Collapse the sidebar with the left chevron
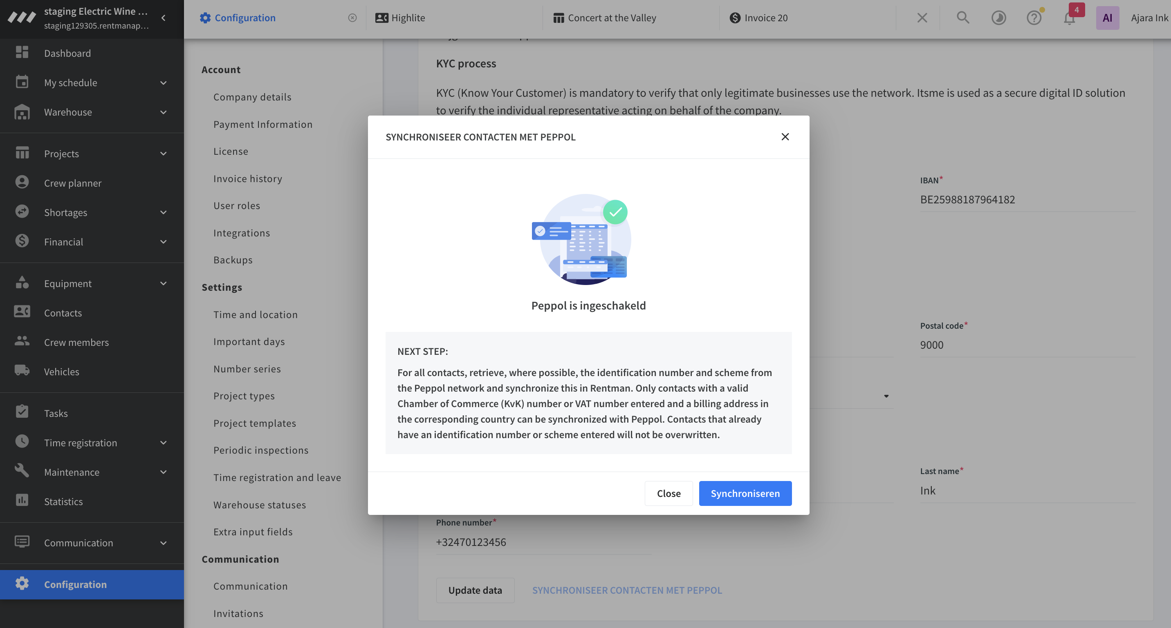Image resolution: width=1171 pixels, height=628 pixels. coord(164,18)
